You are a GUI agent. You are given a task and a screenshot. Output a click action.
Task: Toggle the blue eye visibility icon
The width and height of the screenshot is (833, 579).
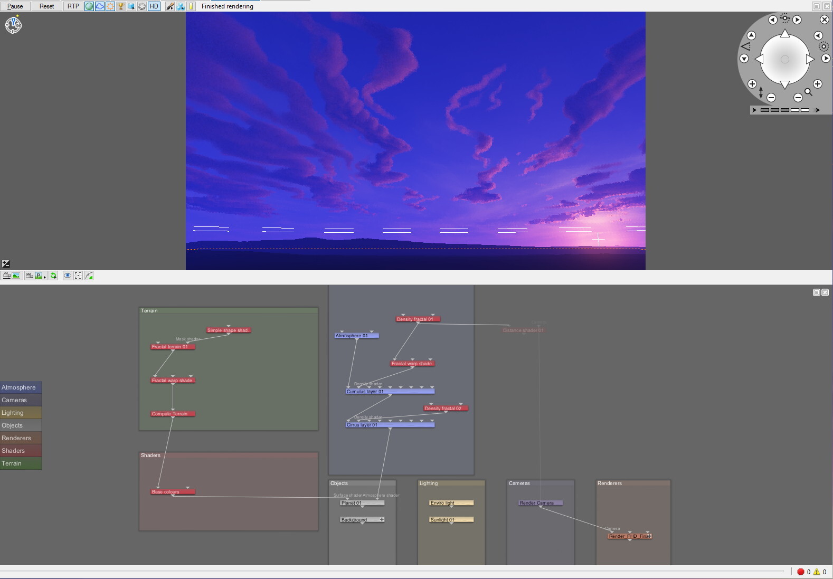[68, 276]
